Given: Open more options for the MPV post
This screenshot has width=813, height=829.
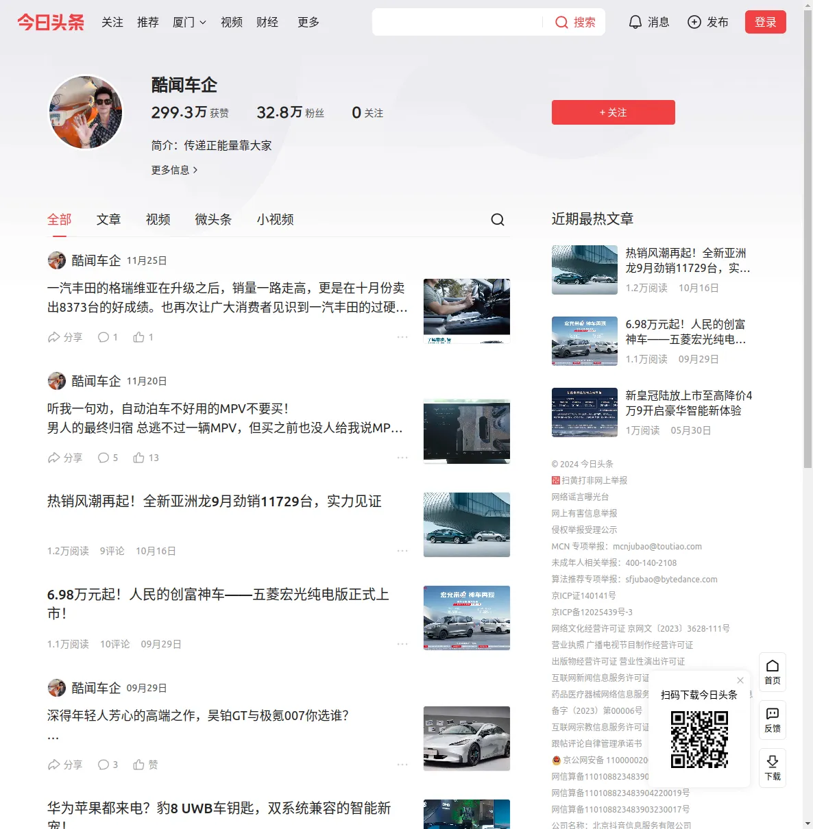Looking at the screenshot, I should coord(402,458).
